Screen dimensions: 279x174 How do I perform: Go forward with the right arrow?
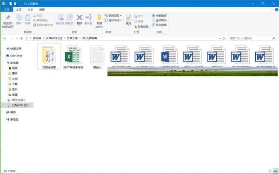[x=12, y=38]
